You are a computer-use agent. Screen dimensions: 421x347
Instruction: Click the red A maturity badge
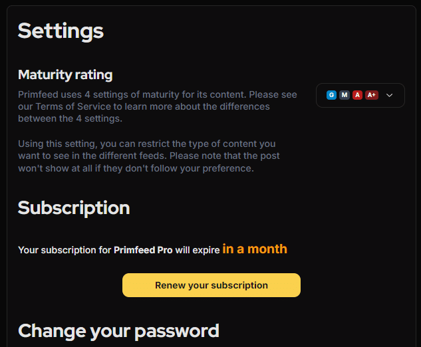tap(357, 95)
